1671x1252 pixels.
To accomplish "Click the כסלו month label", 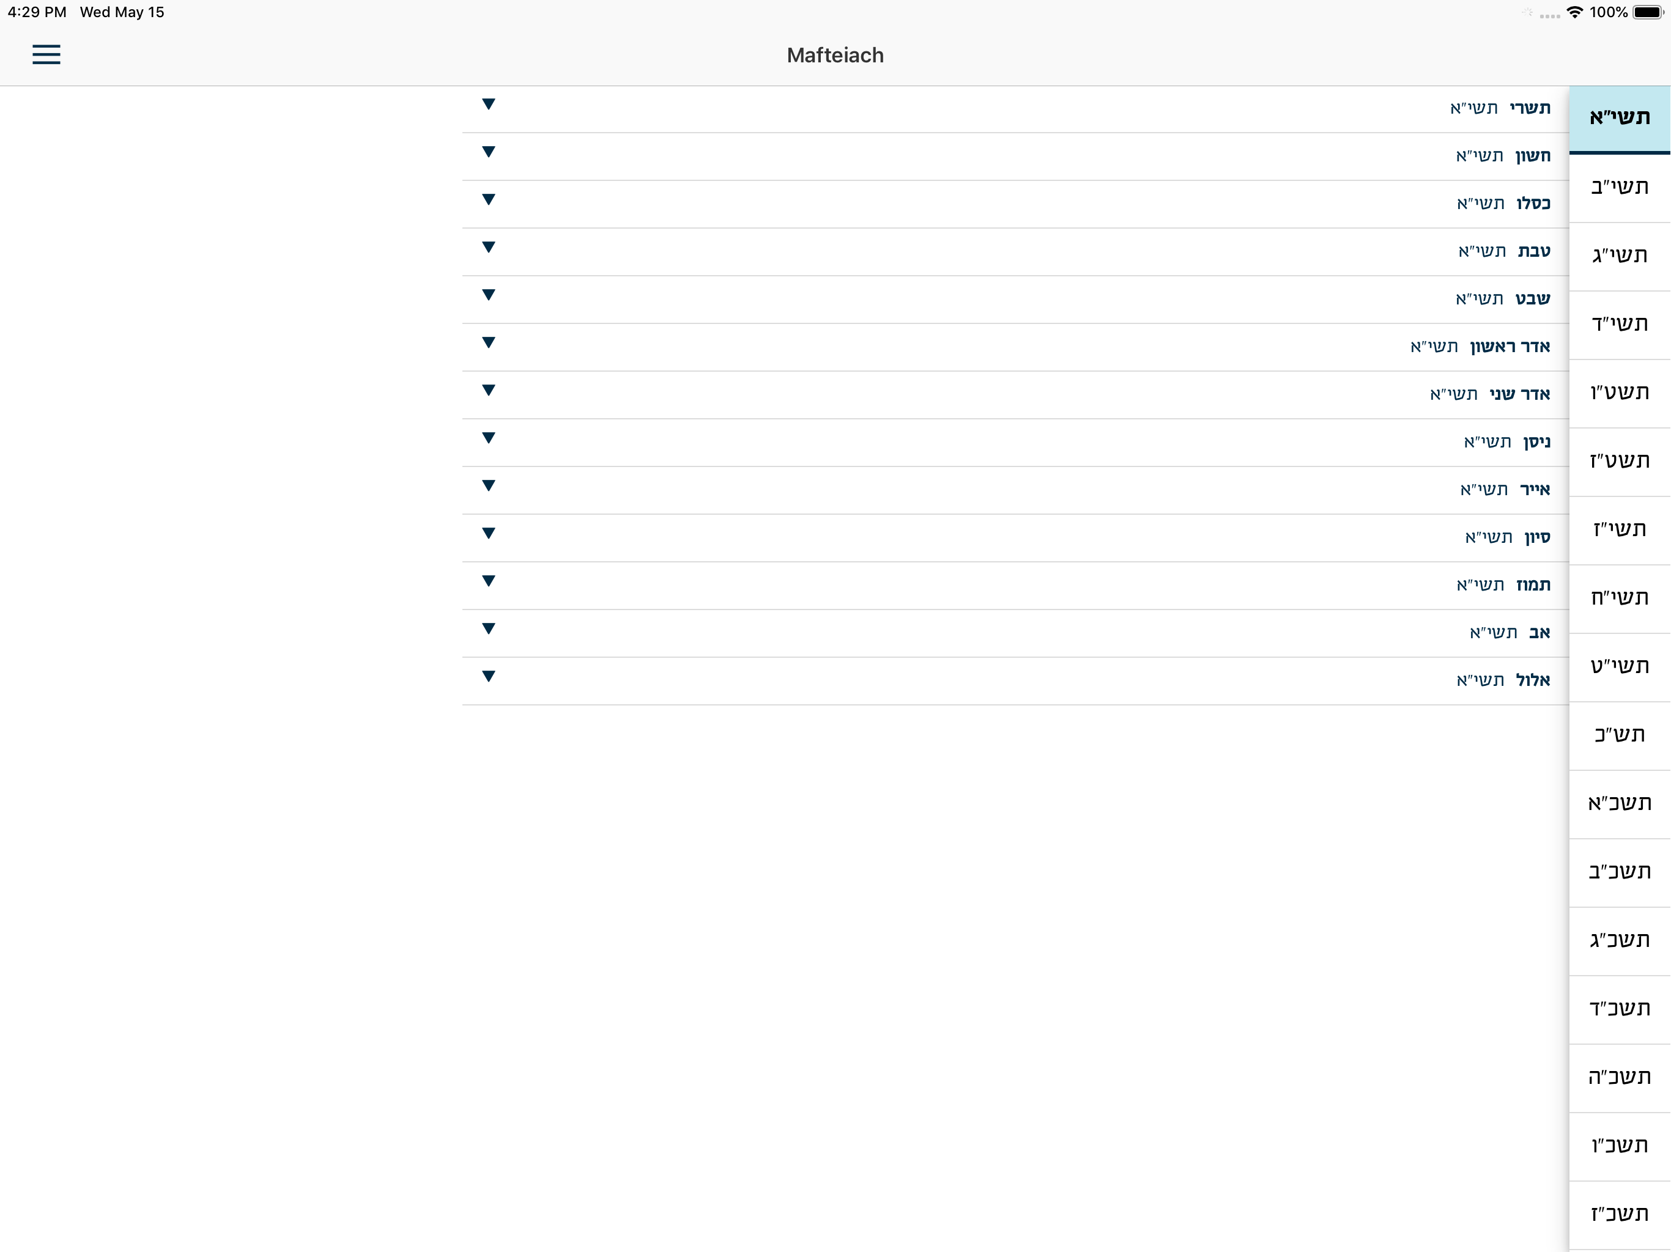I will coord(1533,203).
